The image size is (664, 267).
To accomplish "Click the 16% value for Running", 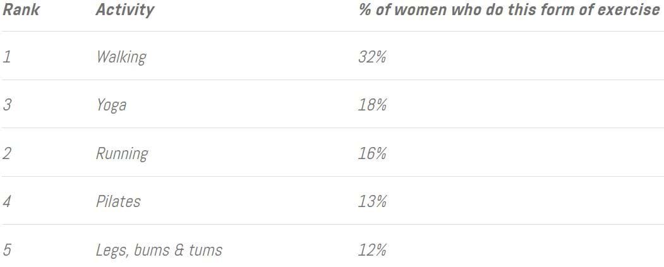I will coord(372,153).
